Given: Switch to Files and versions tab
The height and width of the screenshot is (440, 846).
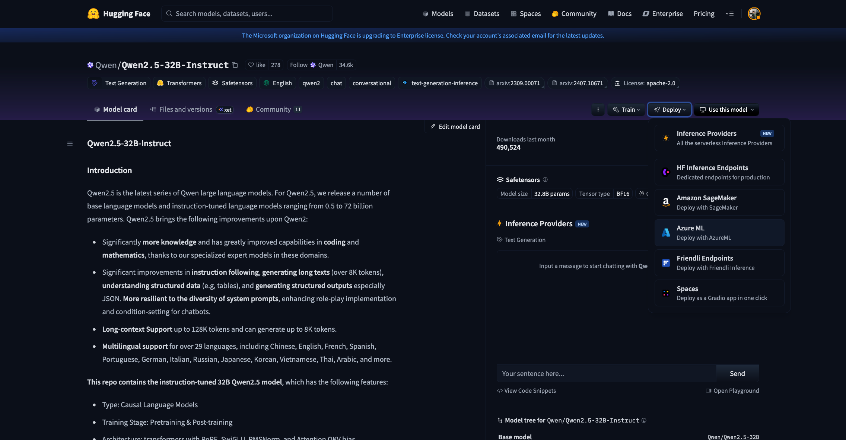Looking at the screenshot, I should tap(185, 109).
